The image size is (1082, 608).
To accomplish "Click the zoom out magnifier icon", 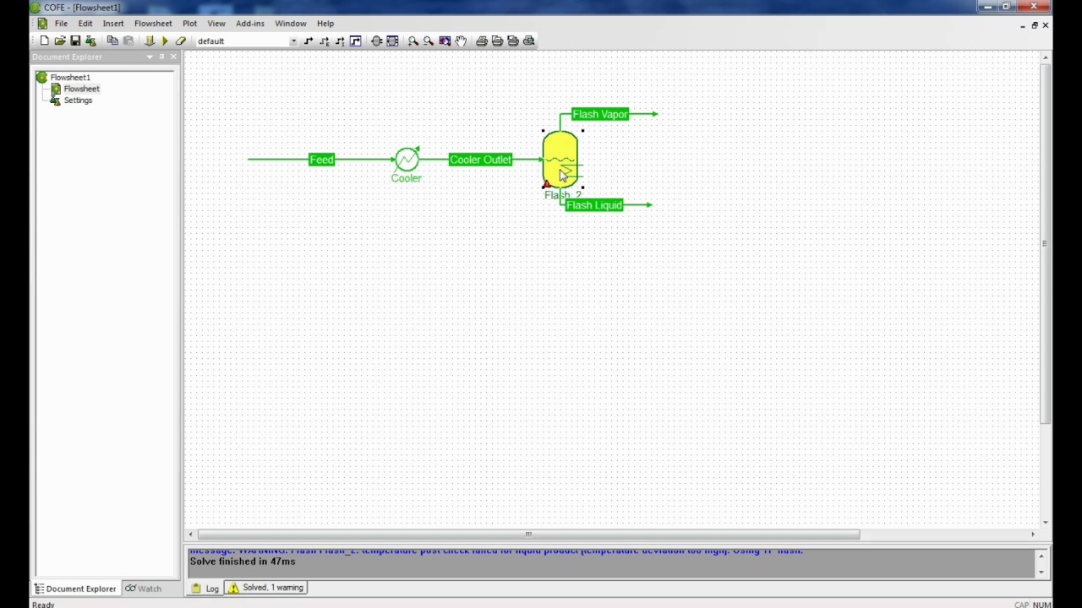I will coord(429,41).
